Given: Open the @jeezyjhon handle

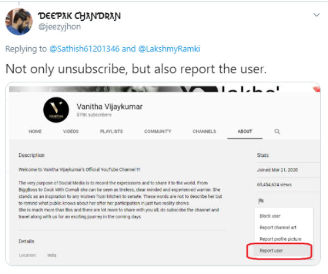Looking at the screenshot, I should (x=60, y=27).
